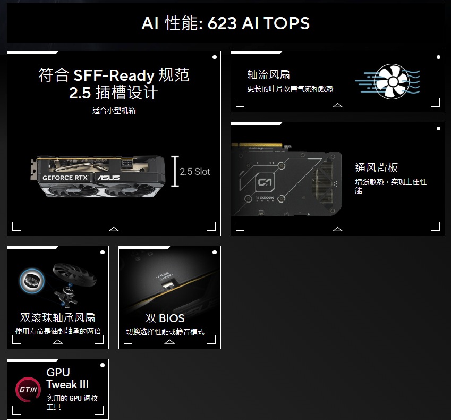This screenshot has height=420, width=451.
Task: Expand the 双滚珠轴承风扇 card up arrow
Action: pyautogui.click(x=57, y=342)
